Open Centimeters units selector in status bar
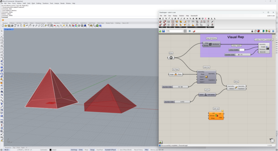This screenshot has height=151, width=278. pos(44,150)
